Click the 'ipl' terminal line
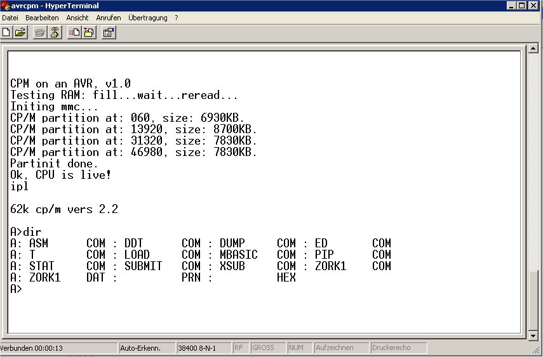Screen dimensions: 543x357 tap(20, 186)
